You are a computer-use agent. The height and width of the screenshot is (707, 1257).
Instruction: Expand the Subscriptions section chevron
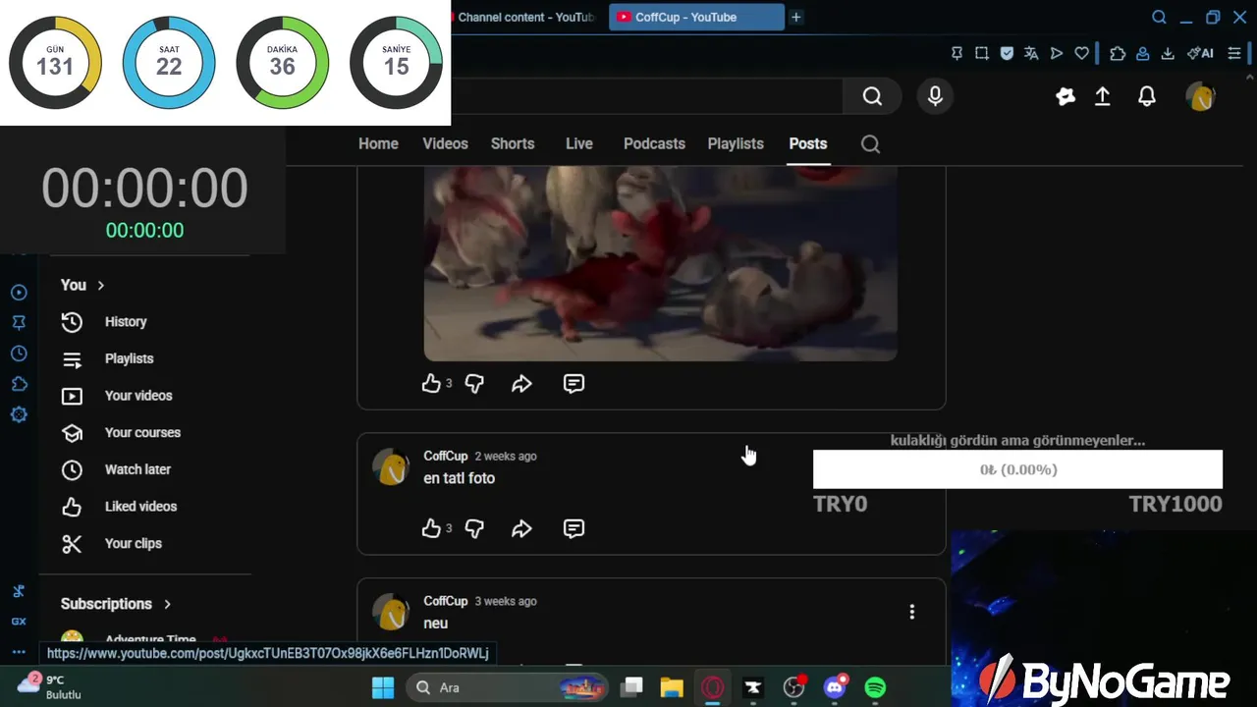click(x=167, y=604)
